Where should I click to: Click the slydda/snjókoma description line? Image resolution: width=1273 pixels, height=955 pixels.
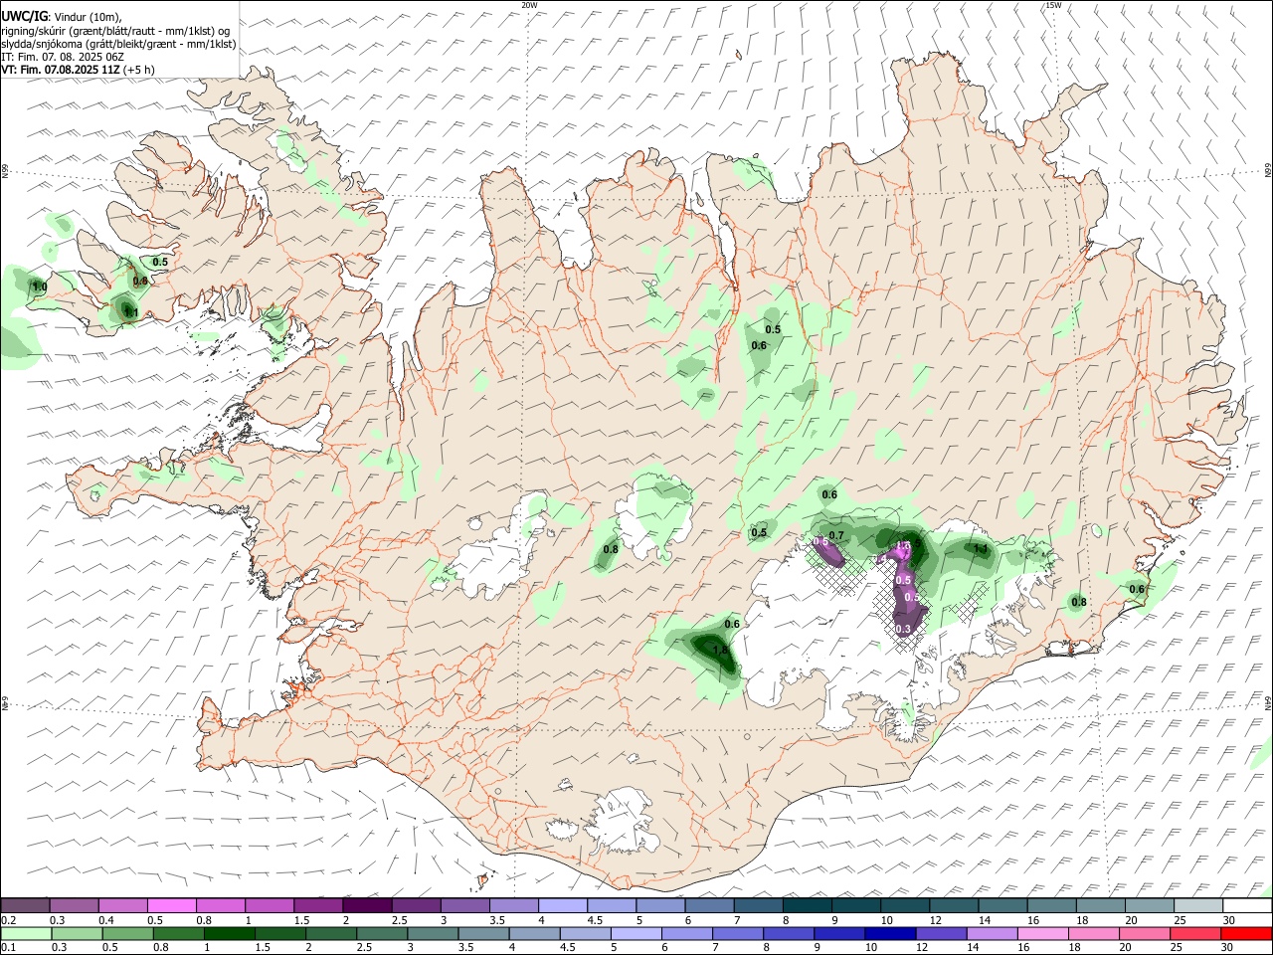[x=117, y=44]
